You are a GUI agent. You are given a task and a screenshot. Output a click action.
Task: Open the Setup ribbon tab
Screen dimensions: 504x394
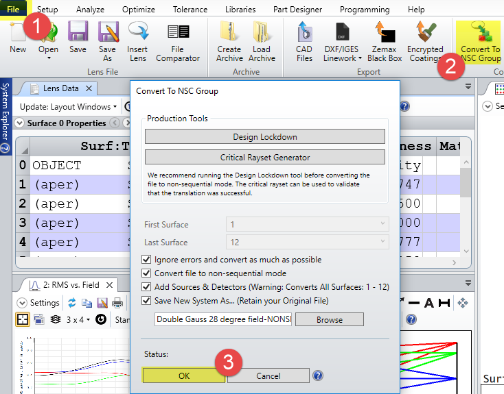[47, 10]
